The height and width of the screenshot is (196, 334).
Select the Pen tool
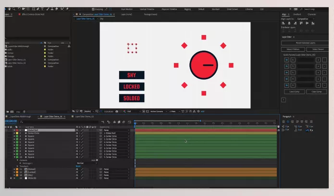click(37, 9)
